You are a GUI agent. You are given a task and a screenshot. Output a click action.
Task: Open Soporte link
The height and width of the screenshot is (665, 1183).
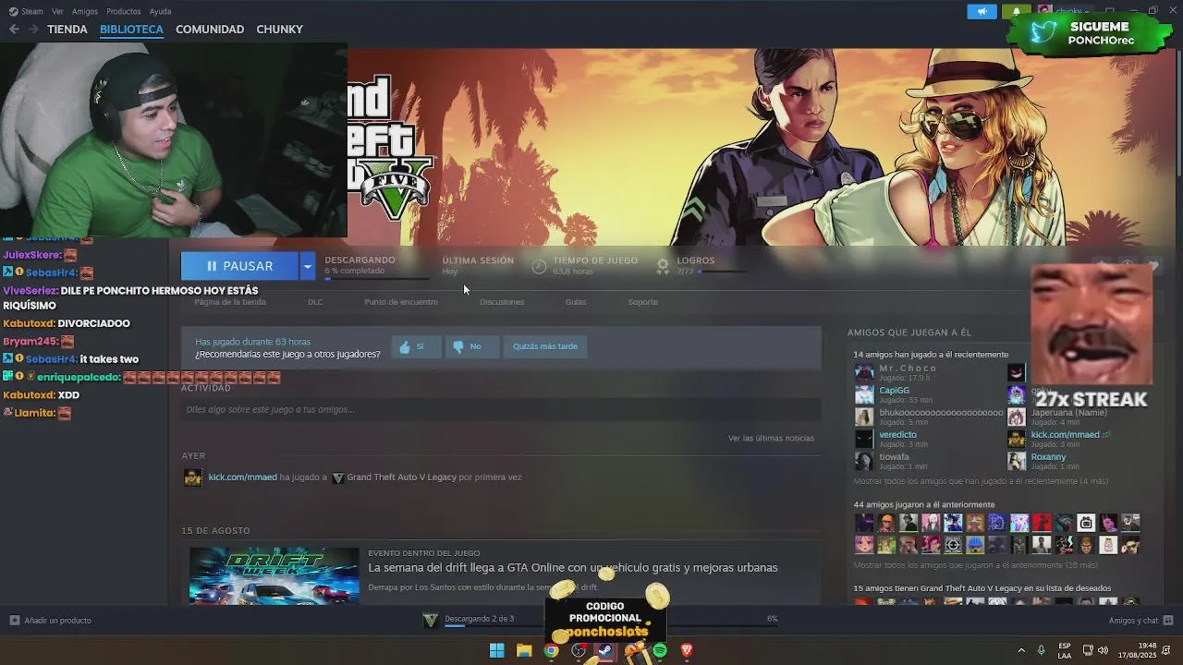(643, 302)
